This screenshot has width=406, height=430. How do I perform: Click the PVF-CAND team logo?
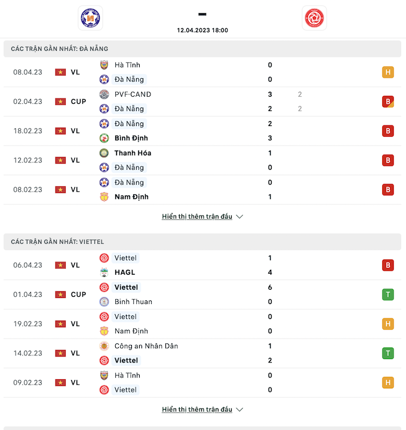click(104, 94)
